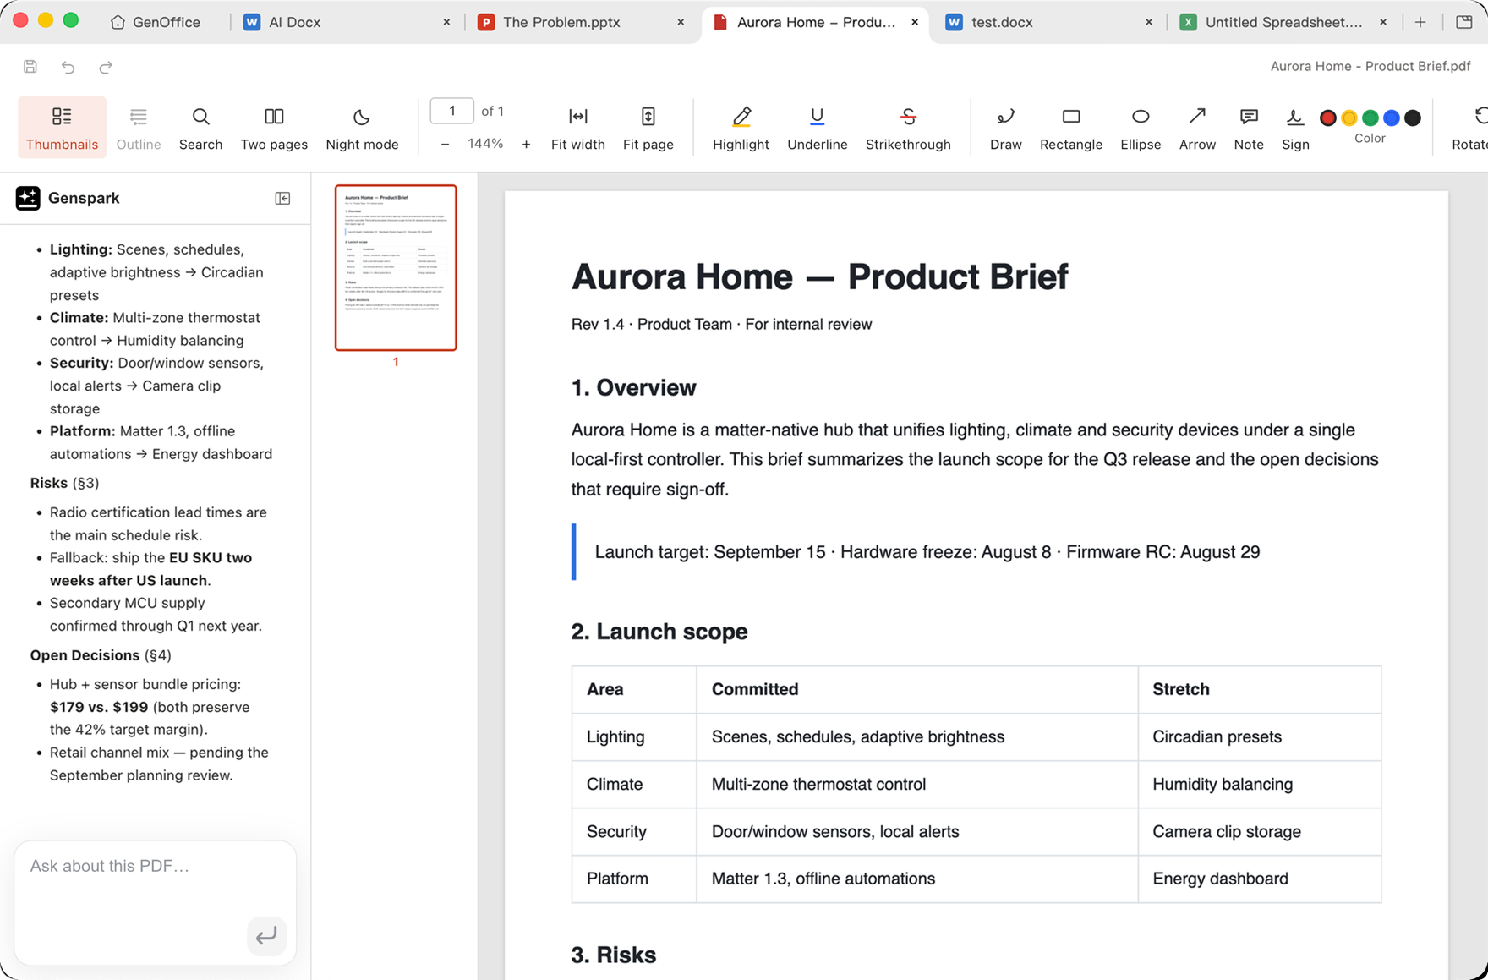Viewport: 1488px width, 980px height.
Task: Switch to the Untitled Spreadsheet tab
Action: point(1283,22)
